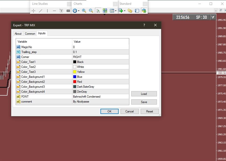Switch to the About tab
The image size is (226, 161).
pos(18,34)
